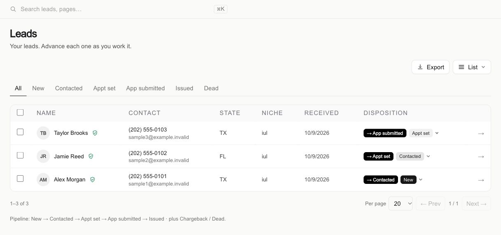Switch to the All tab

click(18, 88)
